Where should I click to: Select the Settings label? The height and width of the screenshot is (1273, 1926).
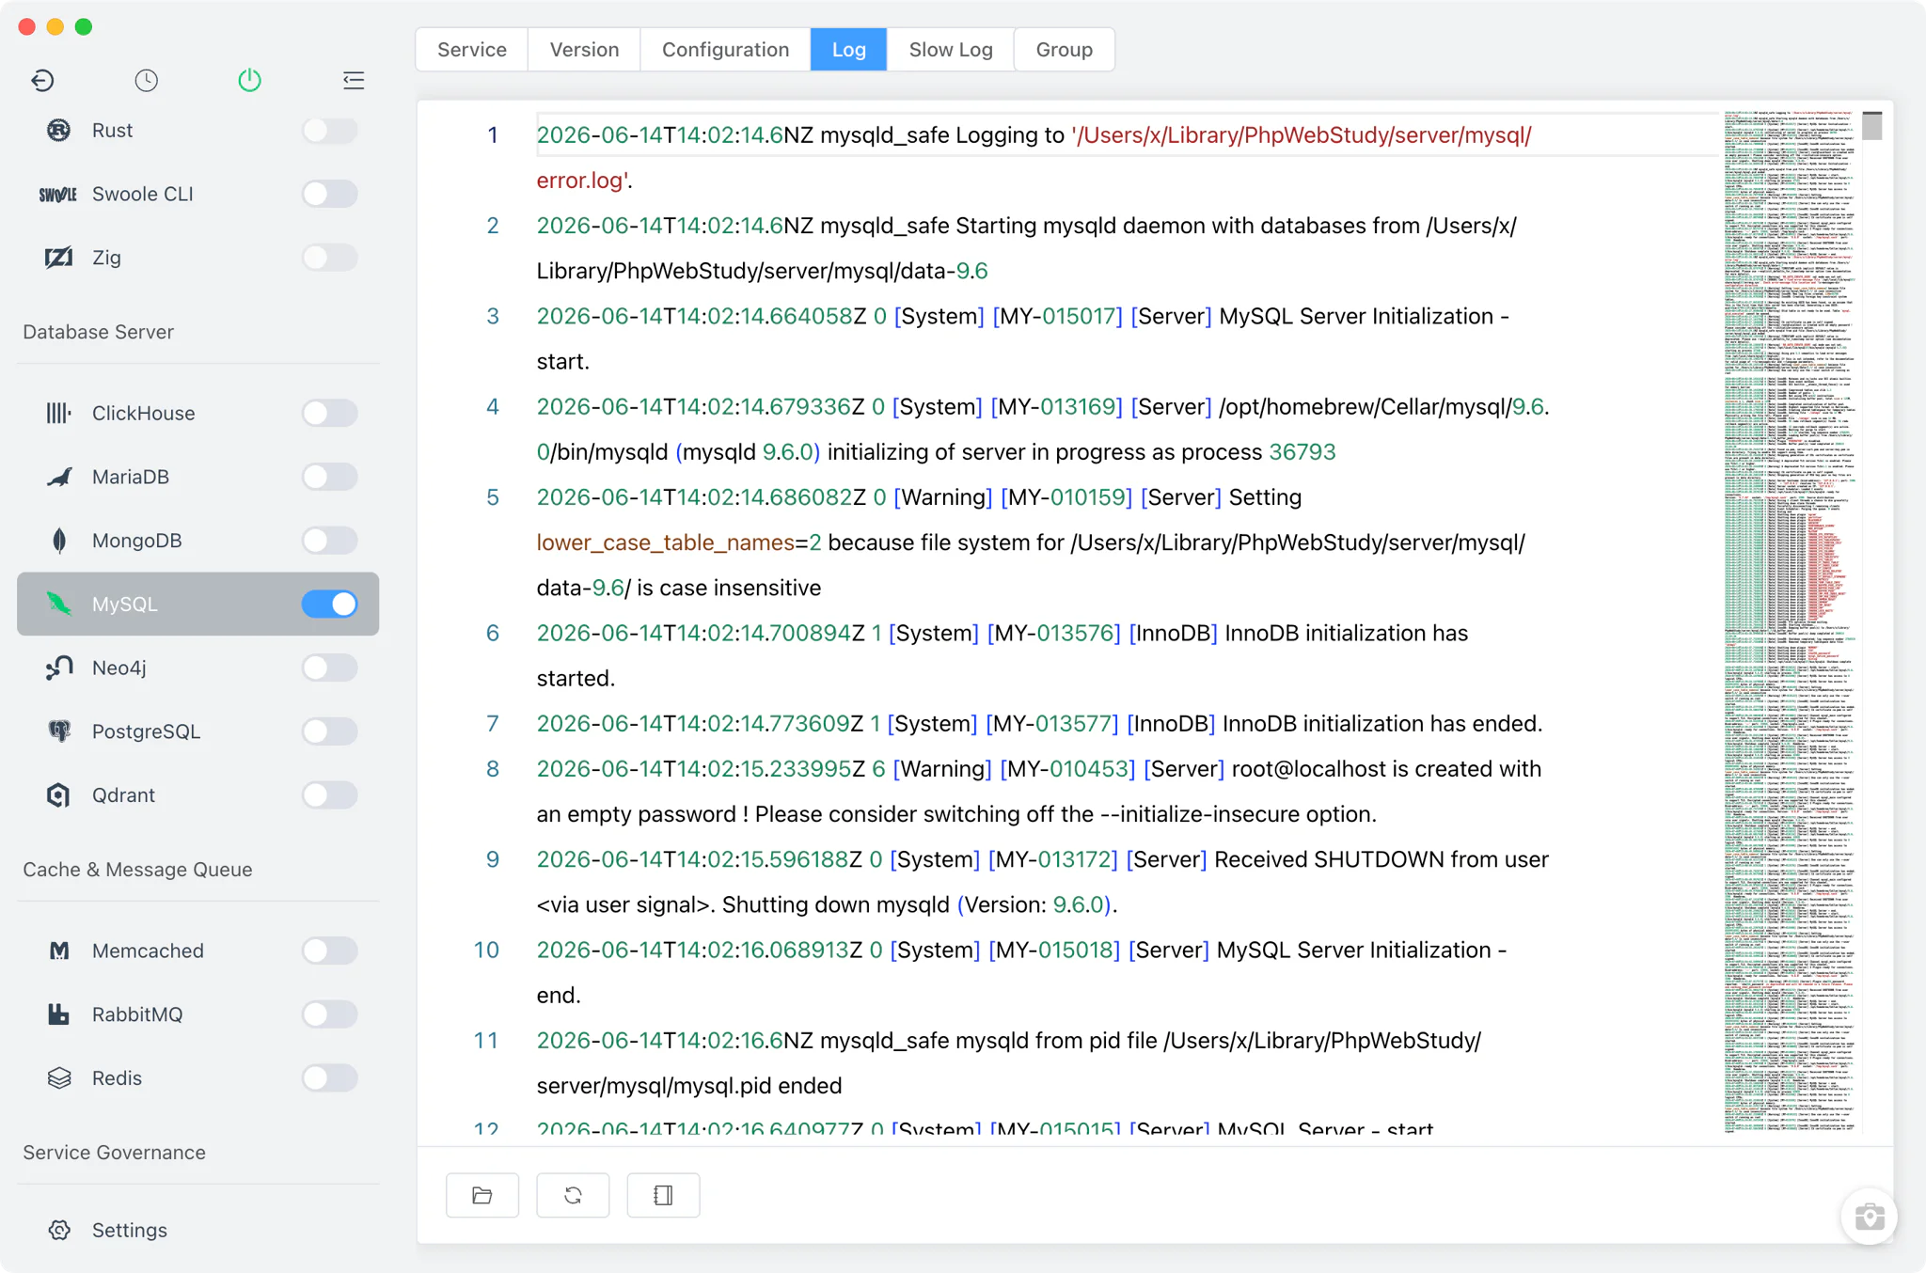[x=130, y=1230]
